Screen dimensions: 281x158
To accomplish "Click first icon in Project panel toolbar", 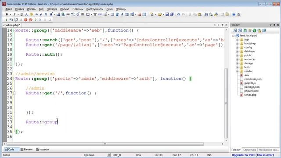I will tap(235, 30).
